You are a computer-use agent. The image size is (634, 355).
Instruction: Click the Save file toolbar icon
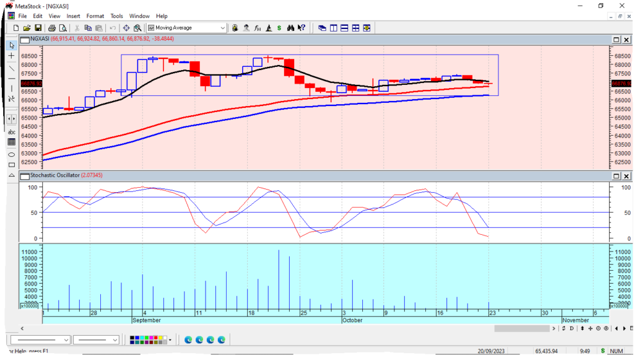point(38,28)
